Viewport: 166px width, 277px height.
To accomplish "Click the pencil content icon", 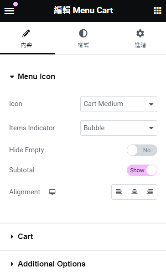I will [26, 33].
